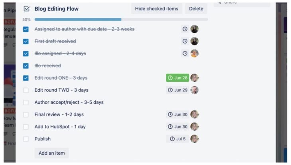The width and height of the screenshot is (291, 165).
Task: Click the clock icon on Assigned to author row
Action: click(185, 29)
